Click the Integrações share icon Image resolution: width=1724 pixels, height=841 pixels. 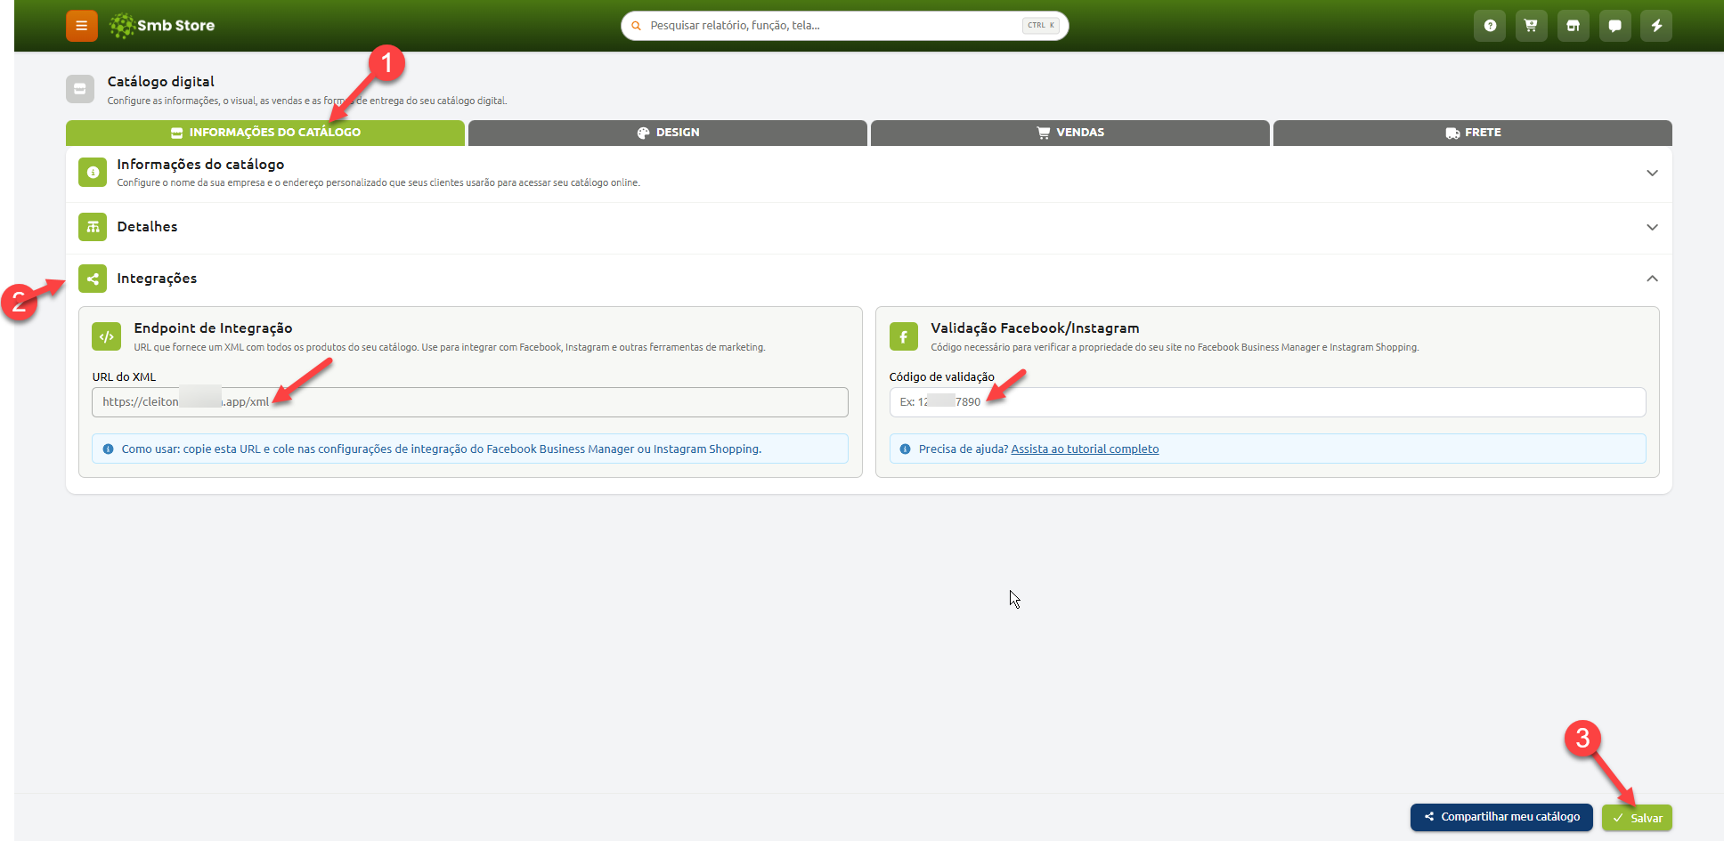93,279
